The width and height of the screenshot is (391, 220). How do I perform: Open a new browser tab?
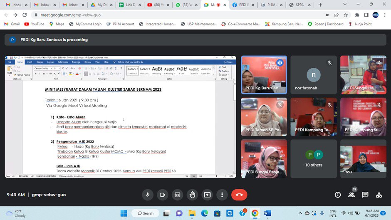pyautogui.click(x=320, y=5)
